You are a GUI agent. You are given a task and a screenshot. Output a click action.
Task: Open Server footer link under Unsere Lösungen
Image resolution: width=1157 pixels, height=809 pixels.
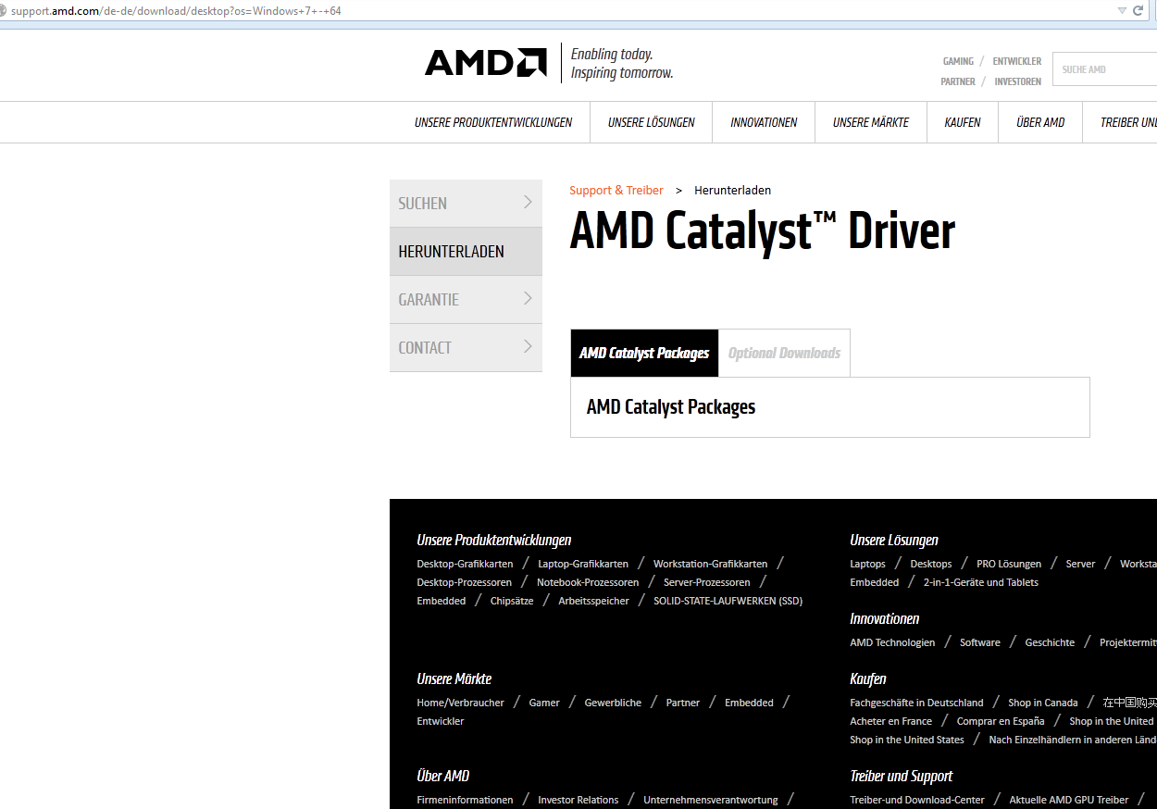(1080, 564)
